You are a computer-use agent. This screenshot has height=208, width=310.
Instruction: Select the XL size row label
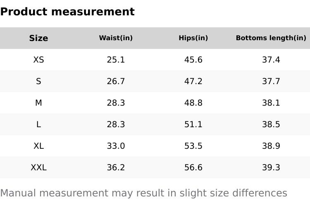(38, 146)
